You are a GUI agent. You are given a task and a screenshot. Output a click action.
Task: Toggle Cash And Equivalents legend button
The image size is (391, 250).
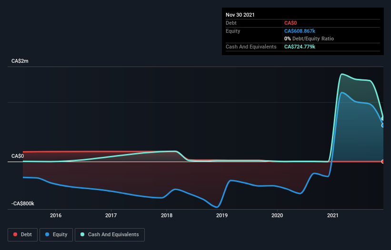coord(110,235)
